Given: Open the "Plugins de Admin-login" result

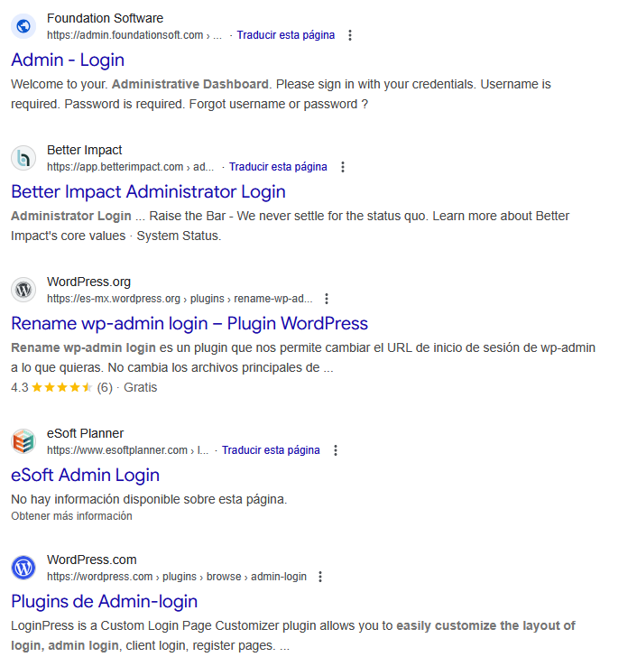Looking at the screenshot, I should pos(104,601).
